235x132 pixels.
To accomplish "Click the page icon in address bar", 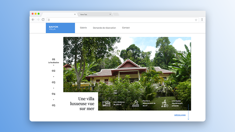I will pos(49,20).
